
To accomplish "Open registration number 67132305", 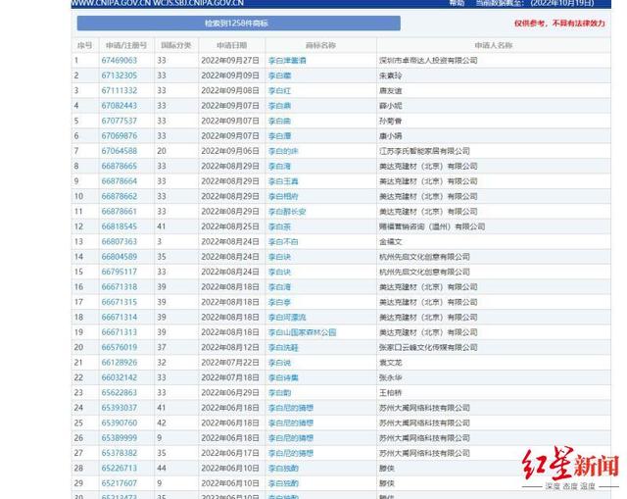I will pyautogui.click(x=120, y=75).
